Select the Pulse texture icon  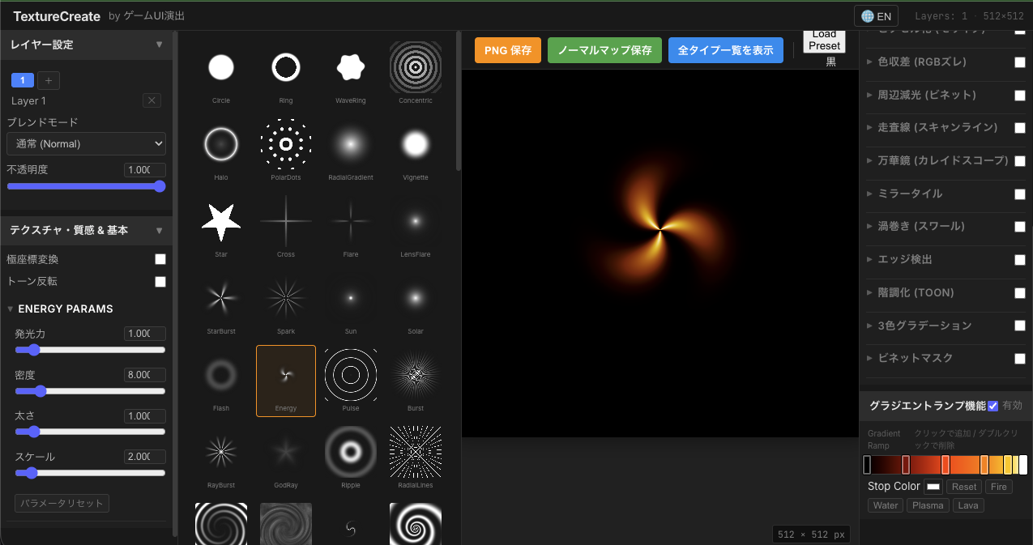coord(351,376)
